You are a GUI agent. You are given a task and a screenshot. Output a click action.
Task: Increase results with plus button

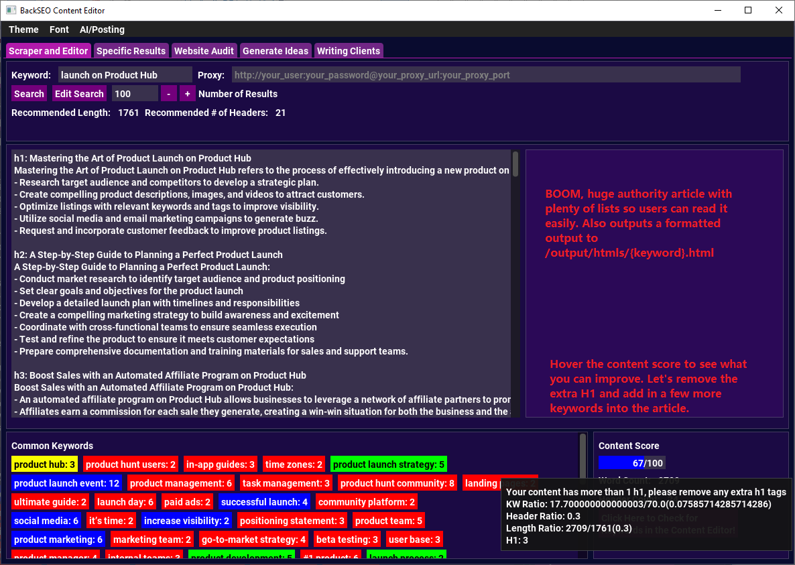click(187, 94)
